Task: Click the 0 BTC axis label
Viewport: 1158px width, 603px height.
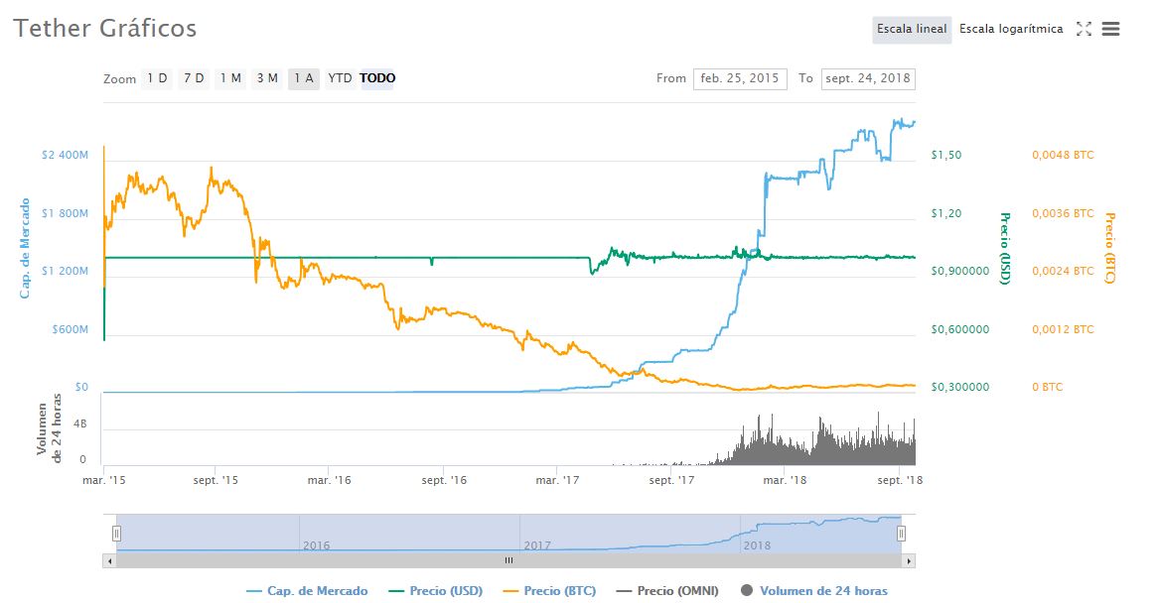Action: [x=1047, y=387]
